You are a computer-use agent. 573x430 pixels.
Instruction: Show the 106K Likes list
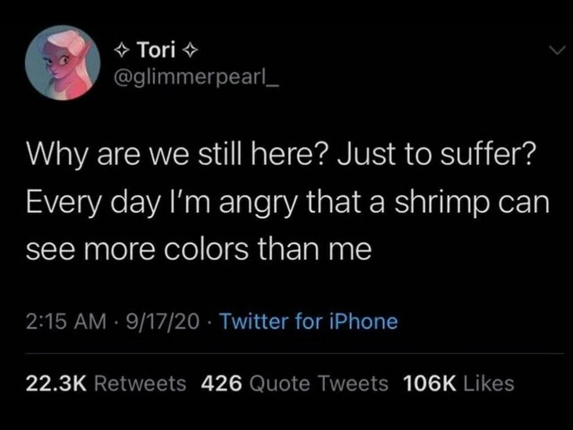click(x=458, y=384)
